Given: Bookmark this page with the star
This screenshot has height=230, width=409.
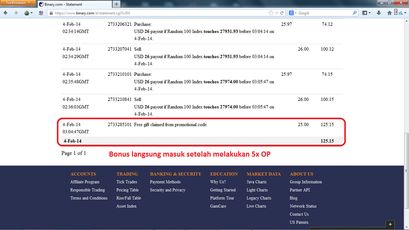Looking at the screenshot, I should [271, 13].
